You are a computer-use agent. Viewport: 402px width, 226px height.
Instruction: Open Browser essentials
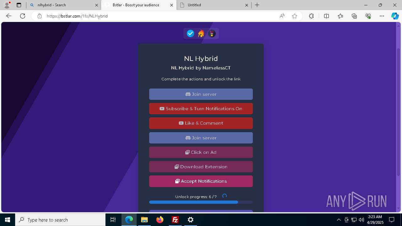click(368, 16)
